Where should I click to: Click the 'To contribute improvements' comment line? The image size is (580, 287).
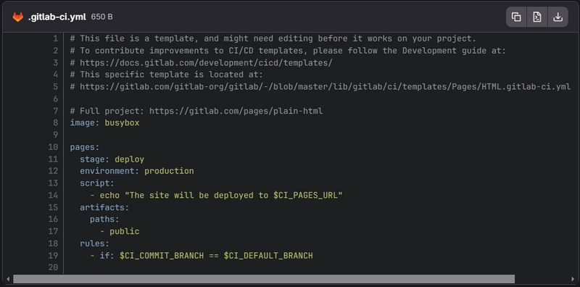coord(288,51)
